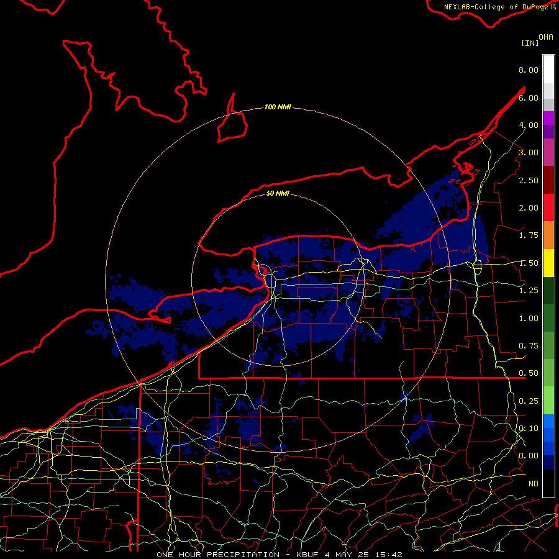Pick the yellow legend swatch
The width and height of the screenshot is (559, 559).
(548, 263)
